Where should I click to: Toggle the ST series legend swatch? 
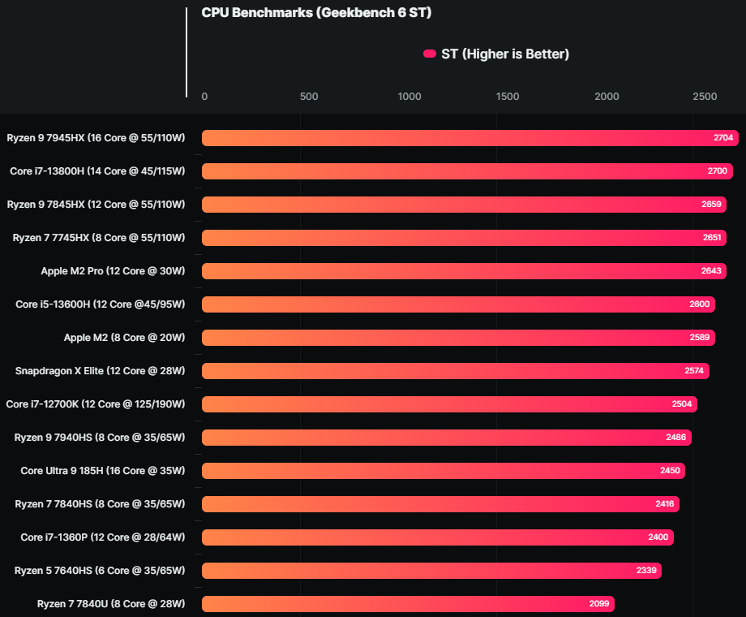point(430,54)
